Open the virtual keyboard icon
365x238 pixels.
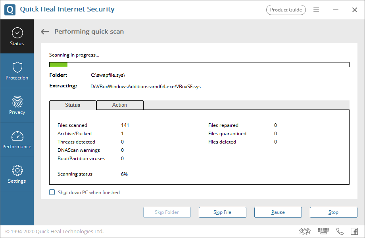[324, 231]
